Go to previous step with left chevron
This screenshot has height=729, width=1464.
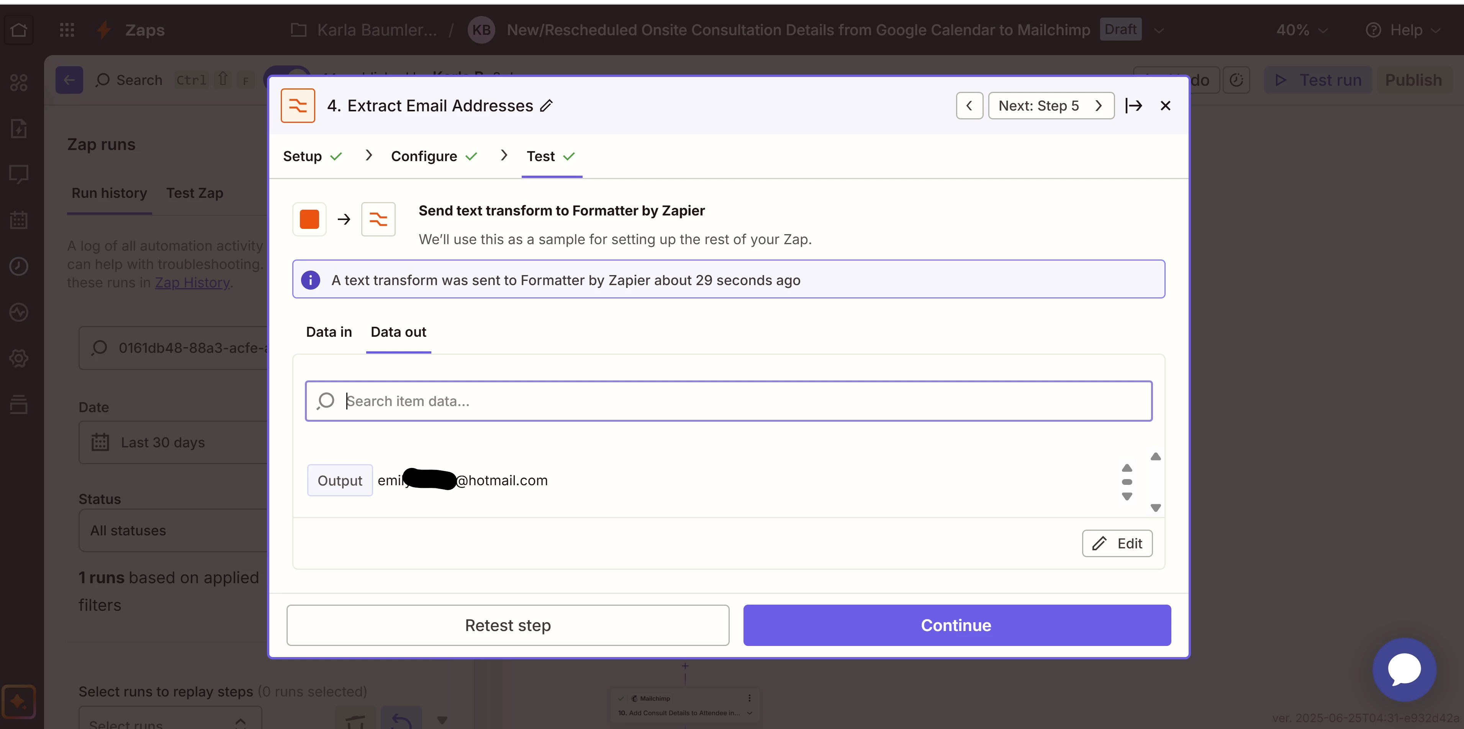point(969,106)
